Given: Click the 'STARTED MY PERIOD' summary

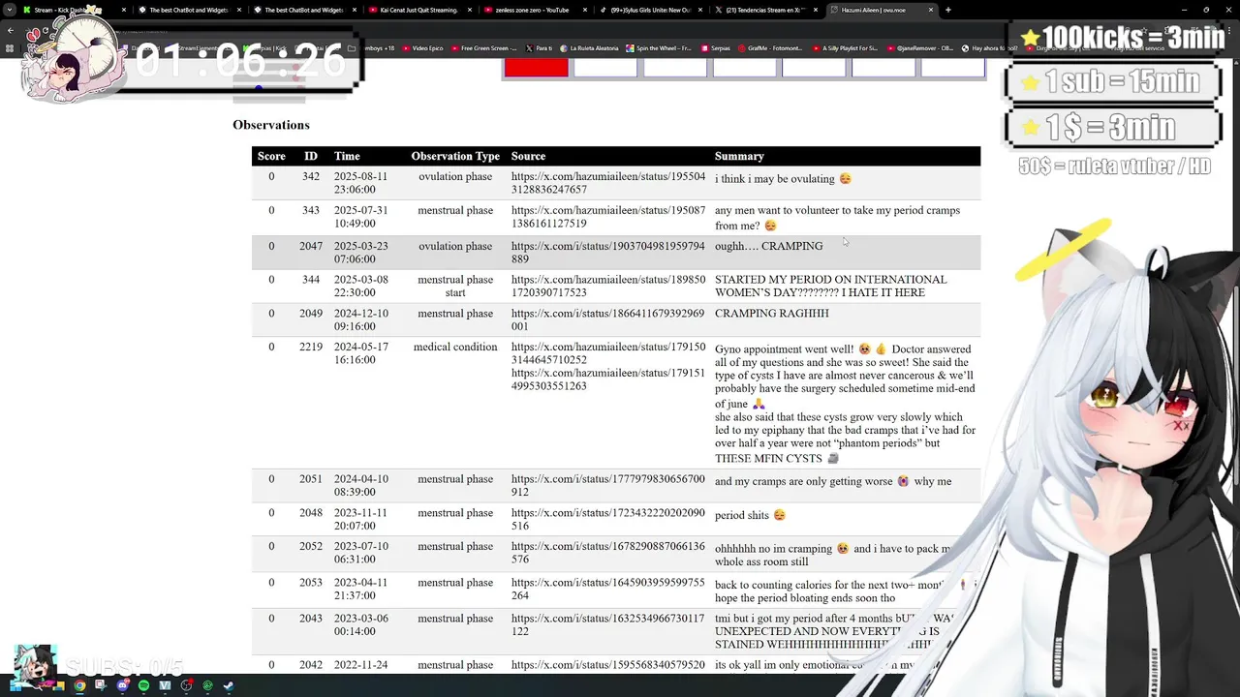Looking at the screenshot, I should (831, 286).
